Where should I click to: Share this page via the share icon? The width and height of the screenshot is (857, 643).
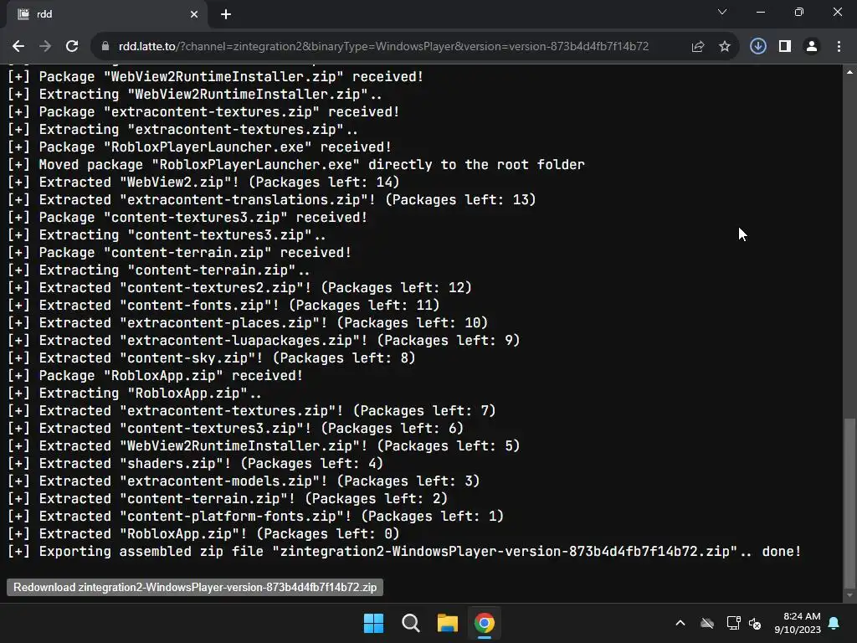(698, 47)
